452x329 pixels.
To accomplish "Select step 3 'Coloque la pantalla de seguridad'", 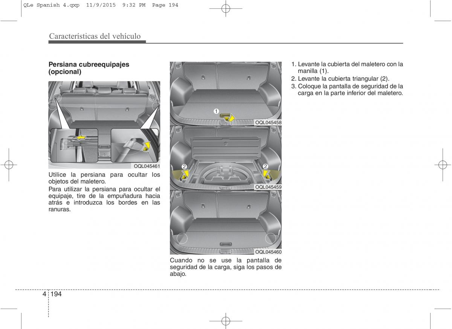I will click(347, 89).
